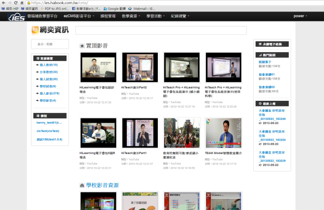Open 分享教材(30) link
Screen dimensions: 324x210
pos(49,72)
